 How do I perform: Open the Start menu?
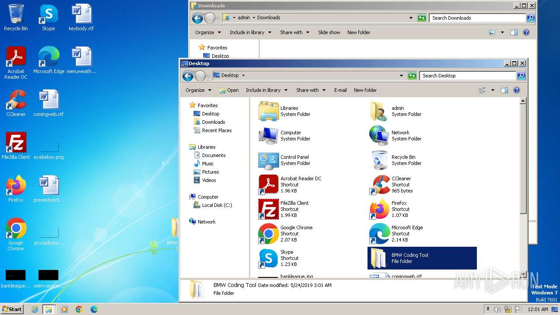[x=12, y=309]
